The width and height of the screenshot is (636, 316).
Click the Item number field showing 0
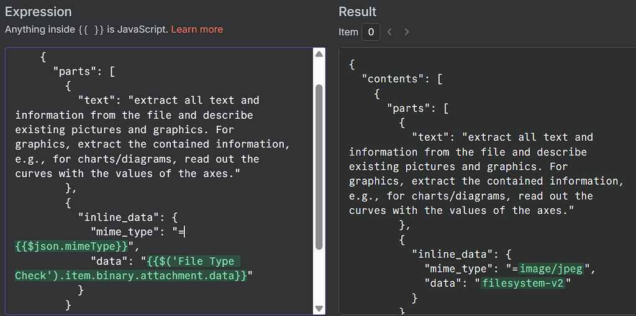371,32
